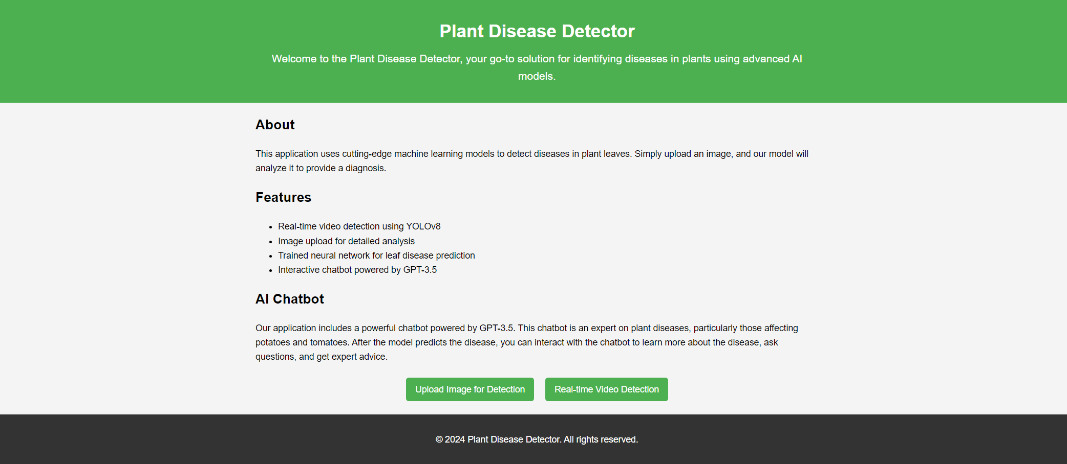Select the phrase GPT-3.5 in chatbot paragraph

(497, 328)
